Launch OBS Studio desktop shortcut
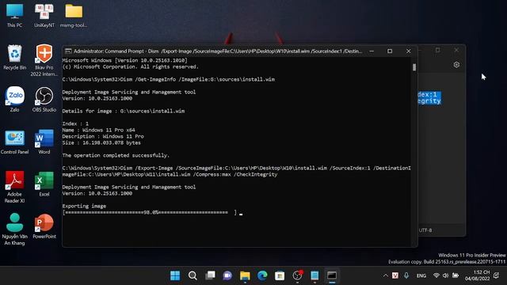The image size is (507, 285). click(44, 99)
